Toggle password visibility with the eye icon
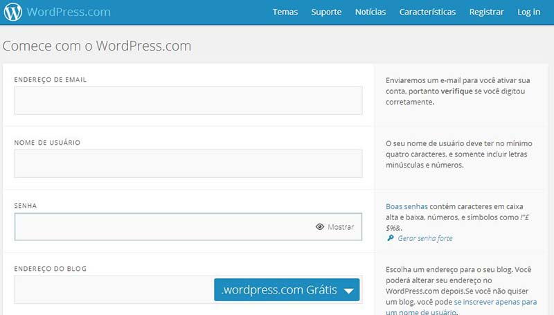The height and width of the screenshot is (315, 554). [320, 226]
